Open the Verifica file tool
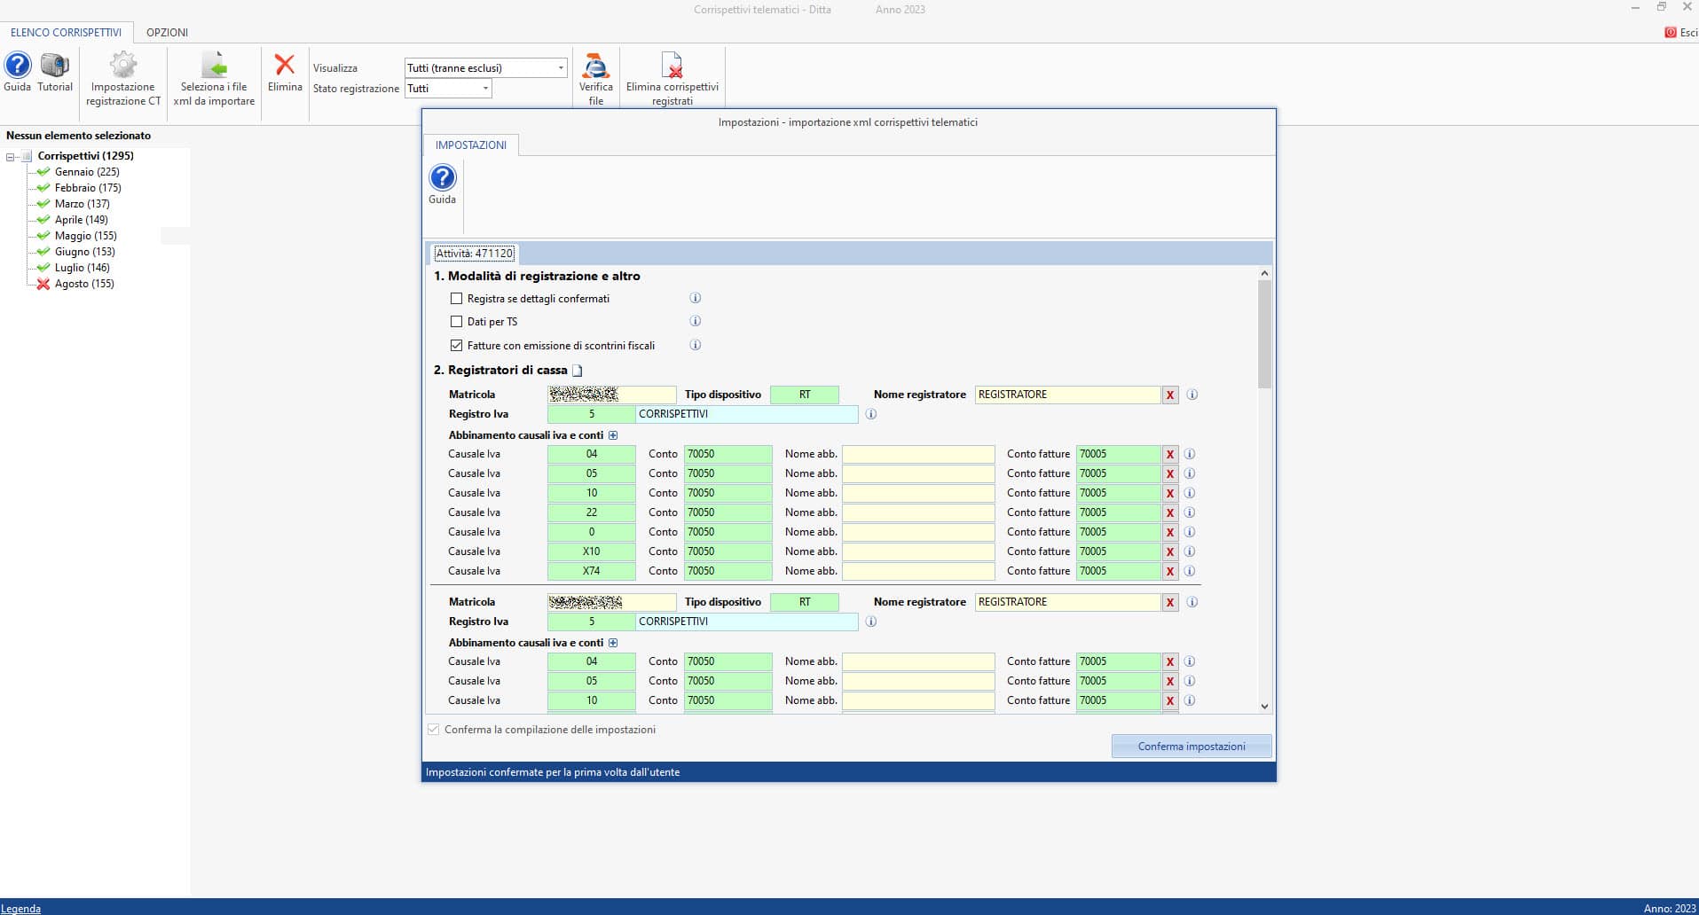The height and width of the screenshot is (915, 1699). coord(595,66)
